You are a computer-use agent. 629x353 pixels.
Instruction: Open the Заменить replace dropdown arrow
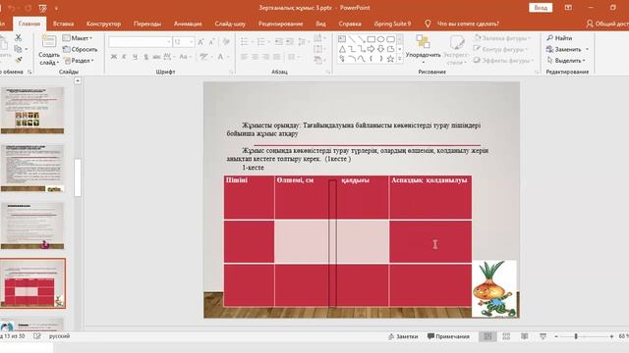click(x=588, y=49)
